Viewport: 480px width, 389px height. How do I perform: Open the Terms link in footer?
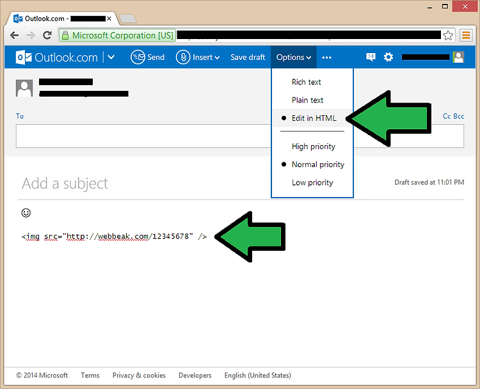(90, 375)
